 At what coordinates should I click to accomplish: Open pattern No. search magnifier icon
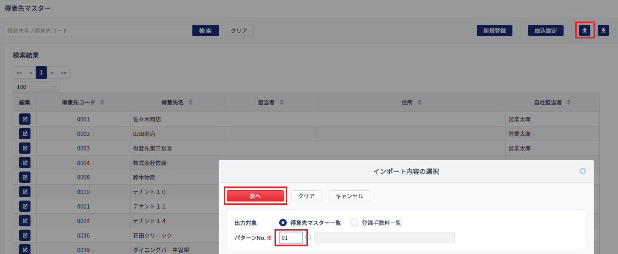pyautogui.click(x=308, y=238)
